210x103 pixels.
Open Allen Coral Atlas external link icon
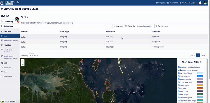pyautogui.click(x=201, y=62)
